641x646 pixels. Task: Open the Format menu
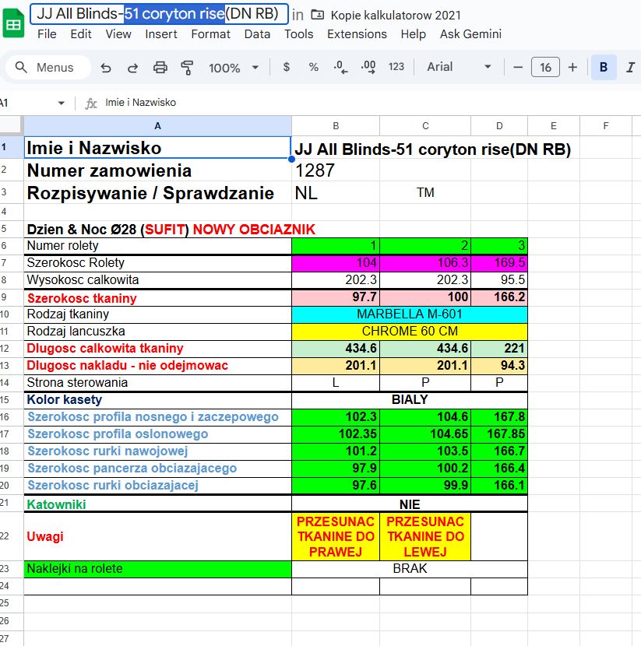[x=210, y=34]
